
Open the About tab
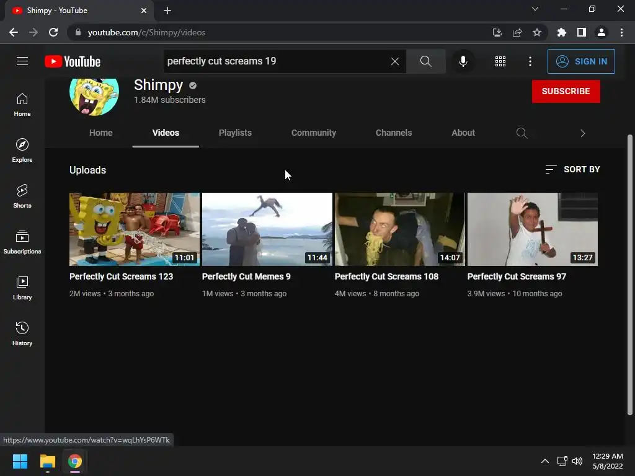click(463, 133)
